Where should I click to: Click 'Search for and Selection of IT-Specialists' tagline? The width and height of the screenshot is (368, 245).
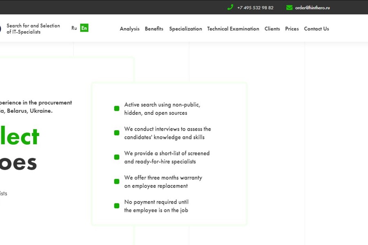pyautogui.click(x=33, y=29)
